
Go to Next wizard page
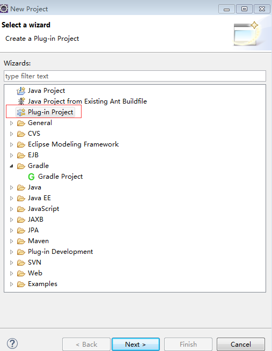(136, 344)
